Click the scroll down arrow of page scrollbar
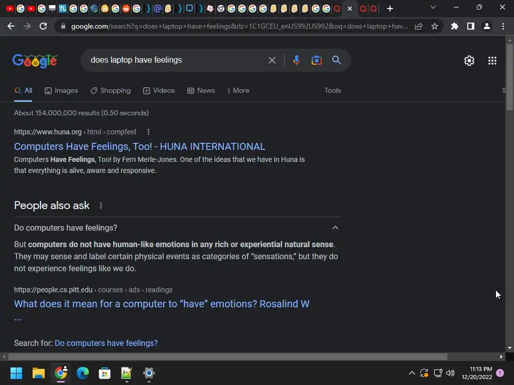Image resolution: width=514 pixels, height=385 pixels. [509, 348]
